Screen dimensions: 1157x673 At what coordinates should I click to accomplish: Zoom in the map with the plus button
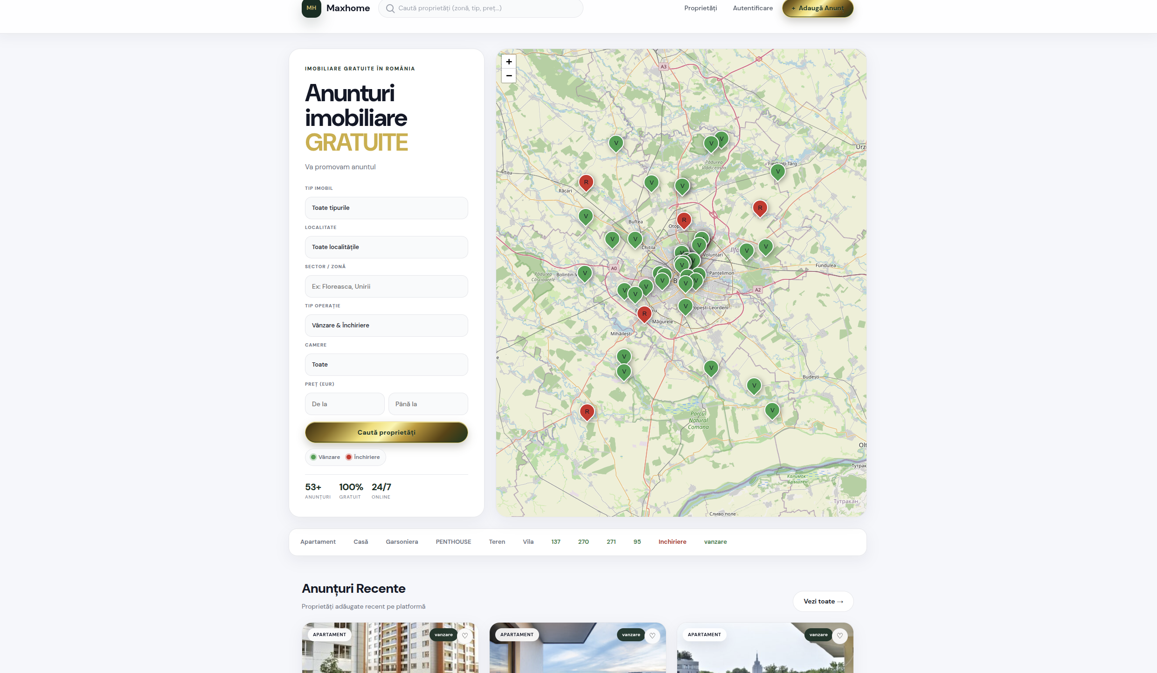509,62
